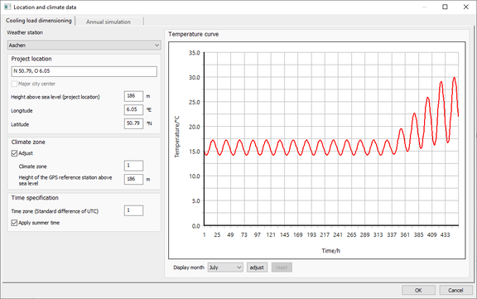The width and height of the screenshot is (477, 299).
Task: Toggle the Major city center checkbox
Action: (x=14, y=84)
